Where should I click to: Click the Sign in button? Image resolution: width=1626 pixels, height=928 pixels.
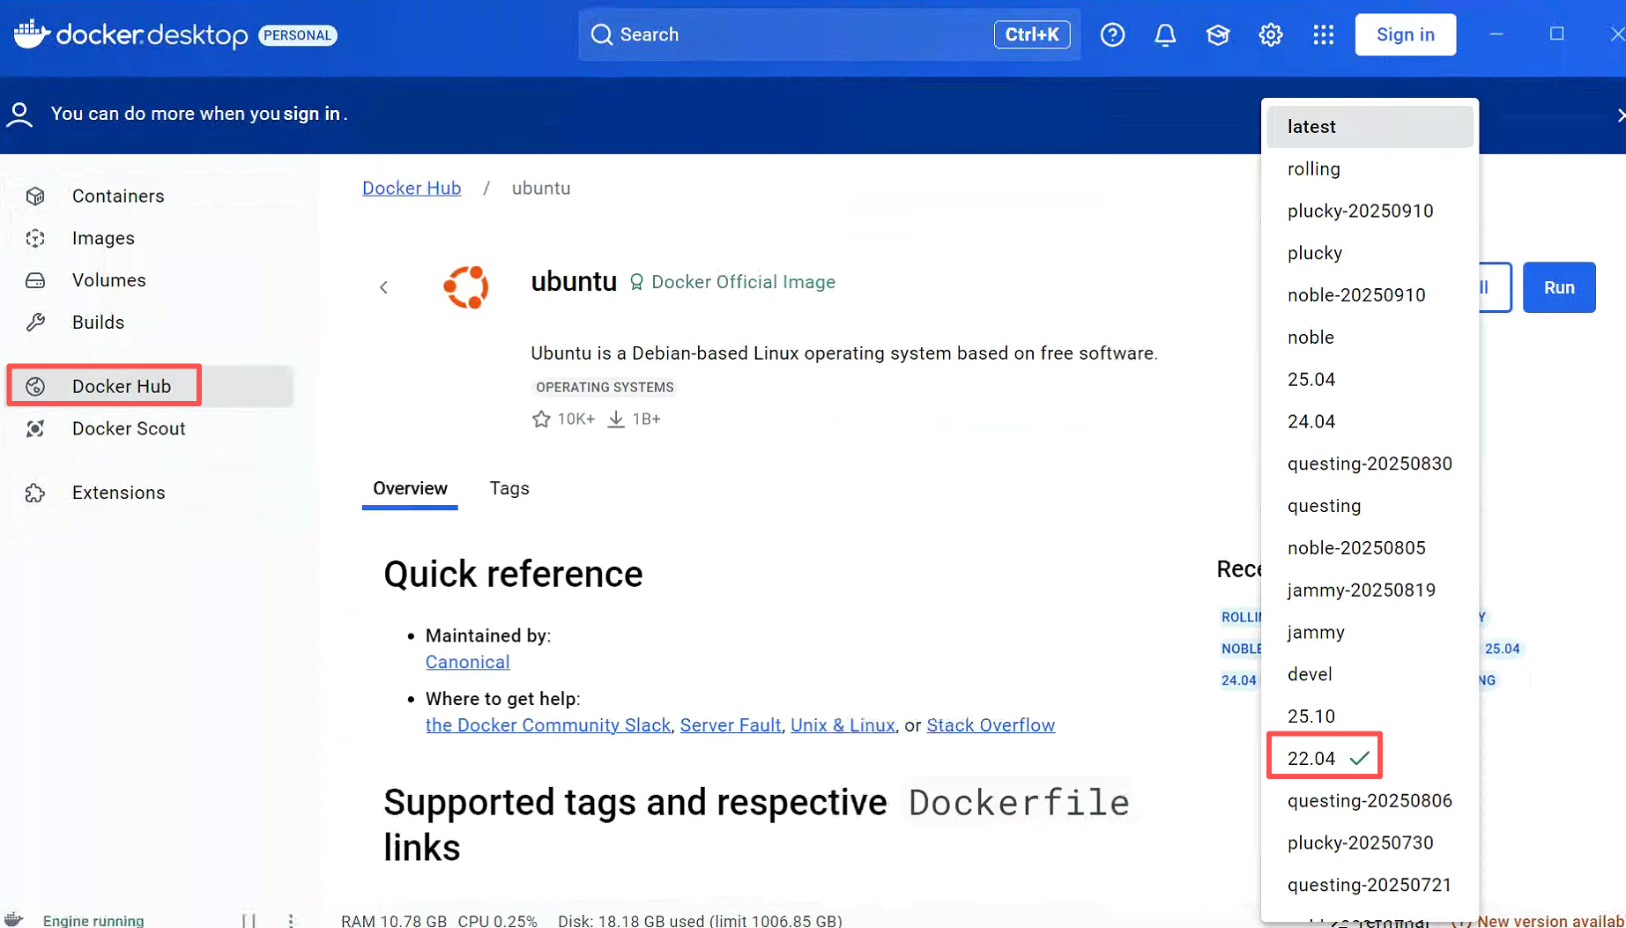coord(1405,34)
